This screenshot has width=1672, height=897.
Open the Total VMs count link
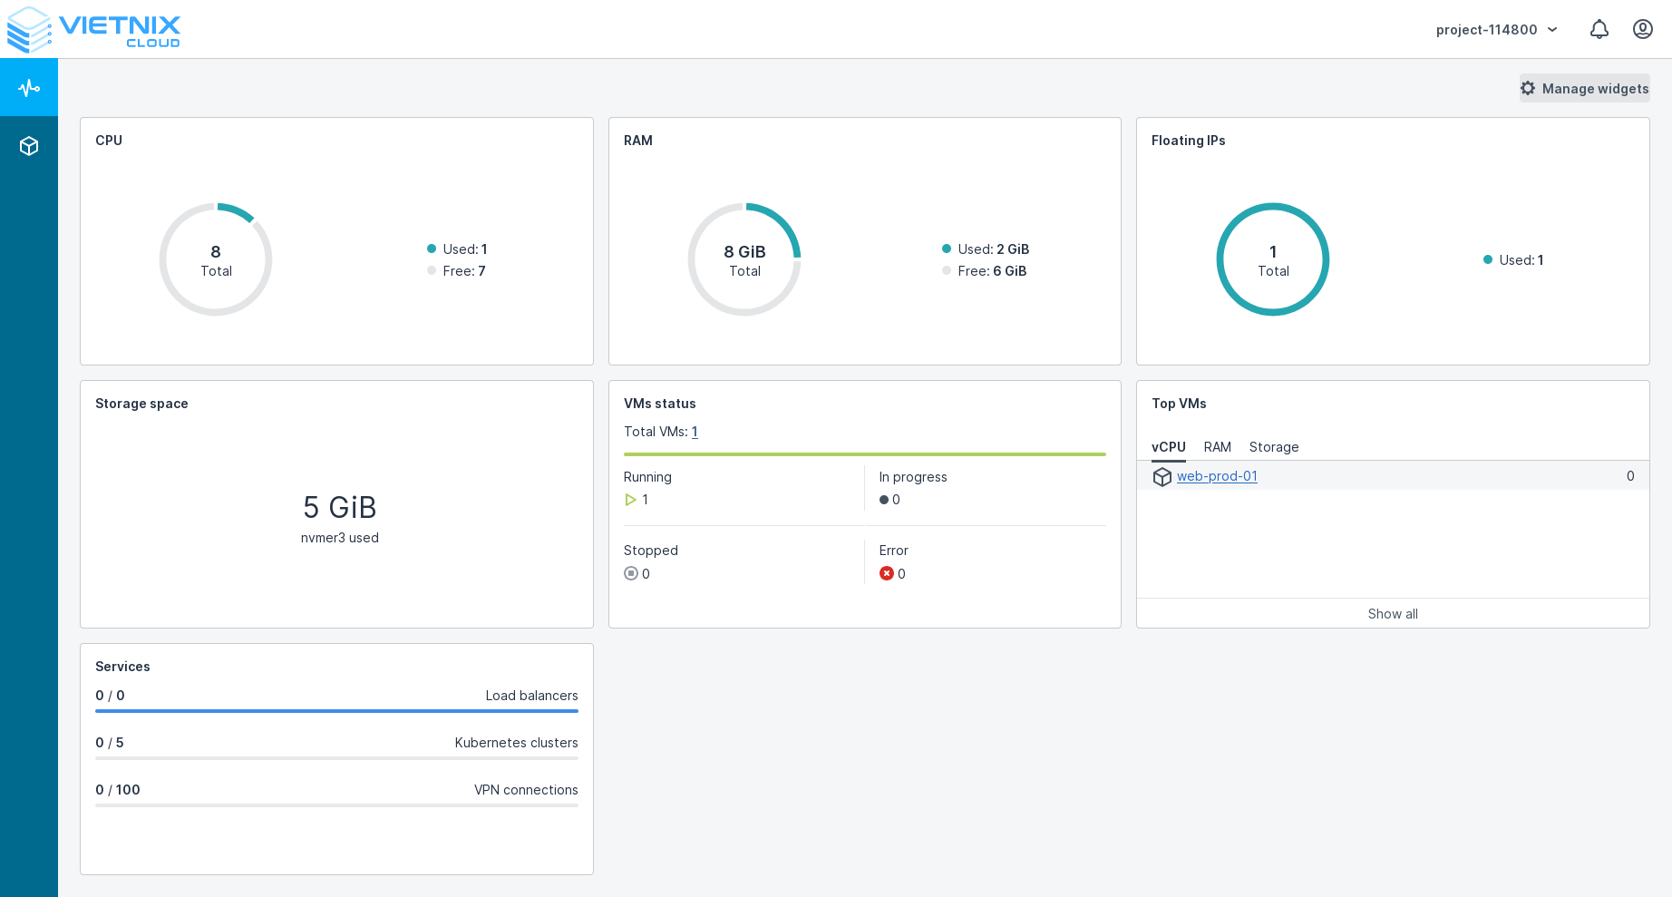tap(695, 432)
